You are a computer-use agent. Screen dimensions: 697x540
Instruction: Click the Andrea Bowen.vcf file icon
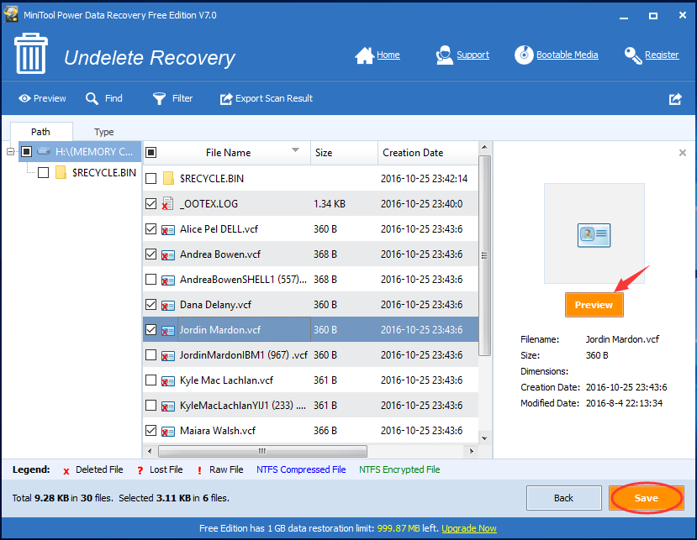tap(167, 255)
